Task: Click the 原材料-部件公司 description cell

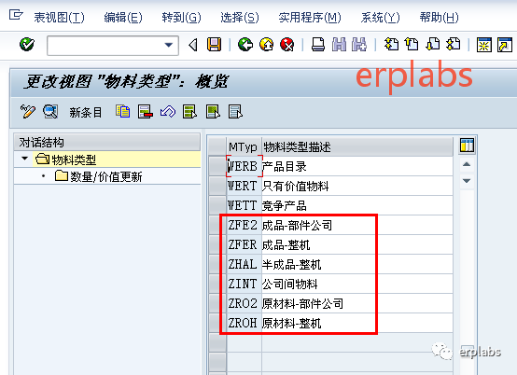Action: pos(357,304)
